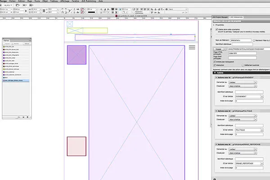
Task: Click the trash icon in layers panel
Action: click(x=27, y=117)
